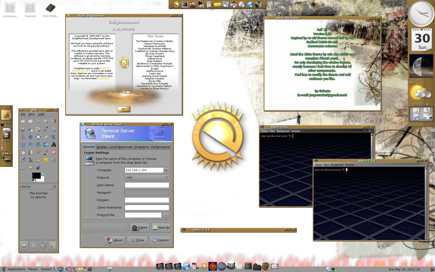The height and width of the screenshot is (272, 435).
Task: Click OK in the About Enlightenment dialog
Action: [x=124, y=109]
